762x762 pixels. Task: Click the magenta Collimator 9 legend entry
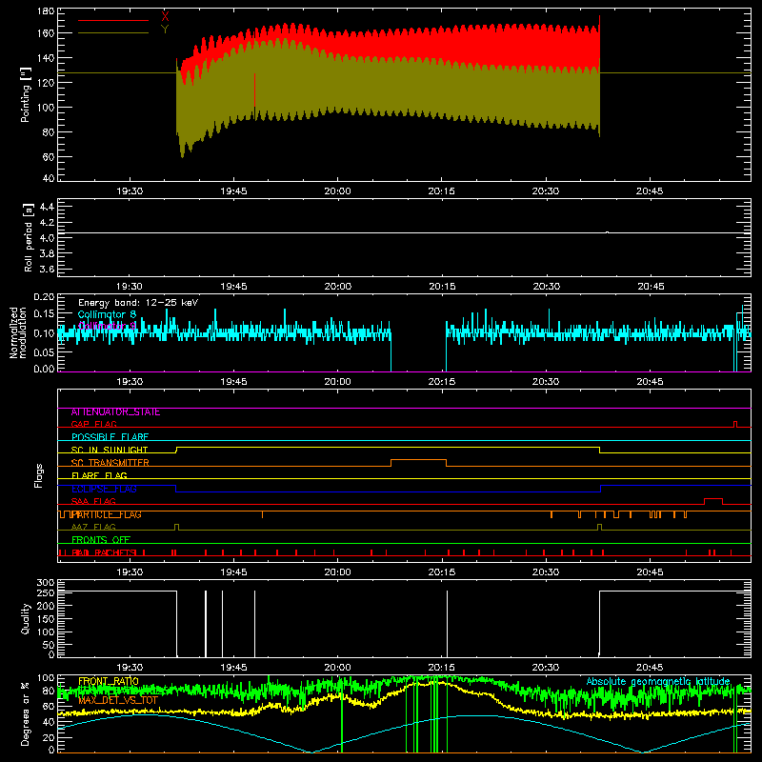(107, 326)
